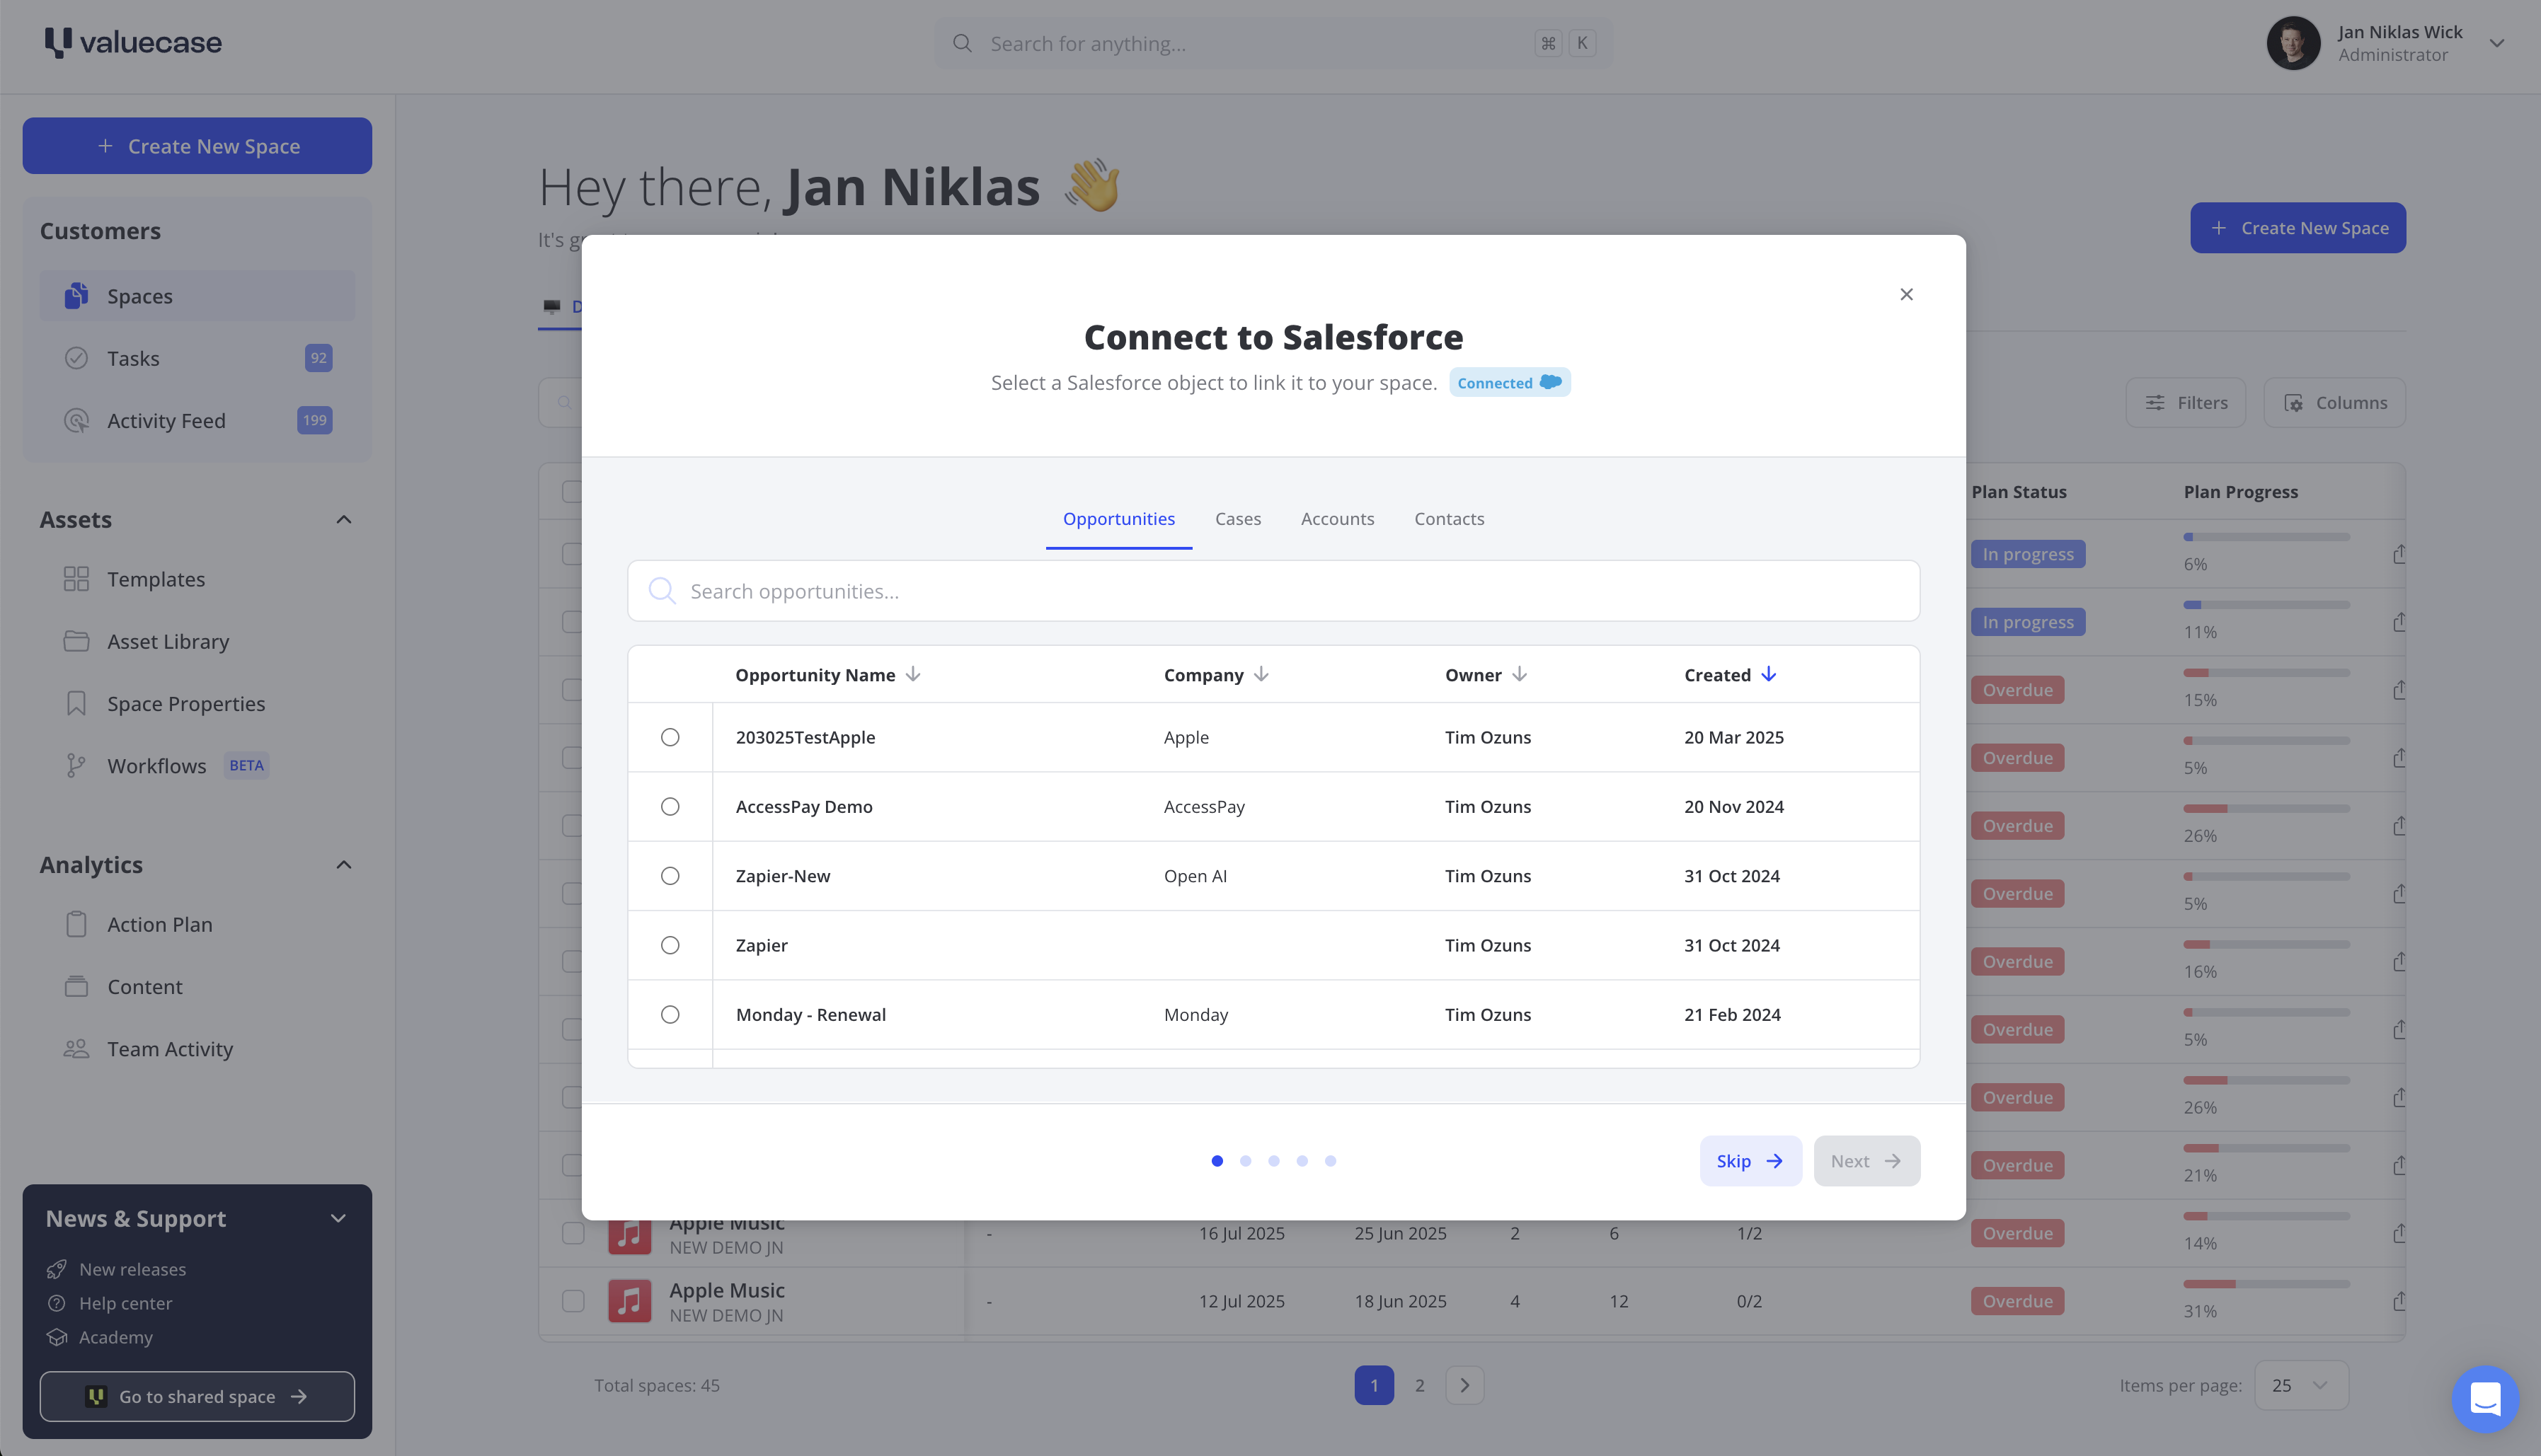Image resolution: width=2541 pixels, height=1456 pixels.
Task: Select the AccessPay Demo radio button
Action: point(670,807)
